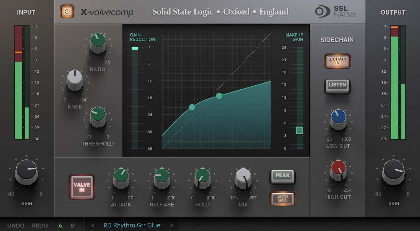420x231 pixels.
Task: Click UNDO in the bottom bar
Action: click(x=15, y=225)
